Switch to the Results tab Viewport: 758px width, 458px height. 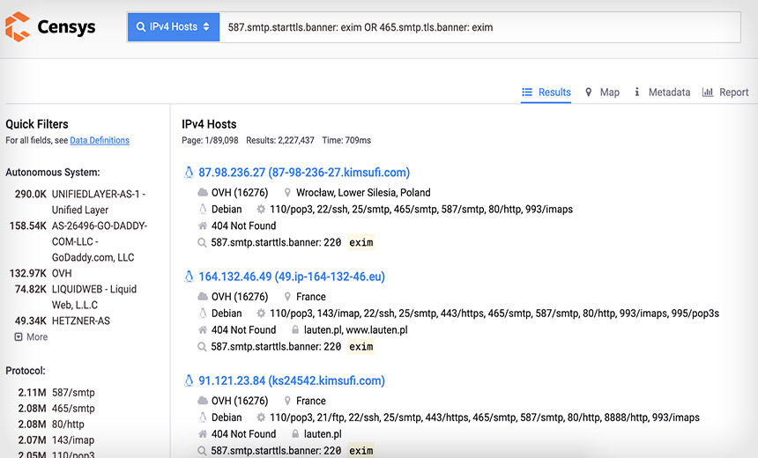coord(546,92)
